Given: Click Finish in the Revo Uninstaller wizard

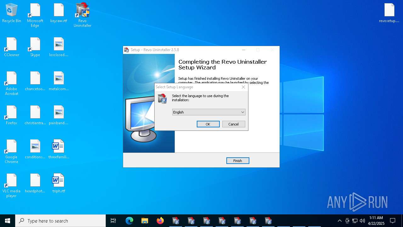Looking at the screenshot, I should [238, 161].
